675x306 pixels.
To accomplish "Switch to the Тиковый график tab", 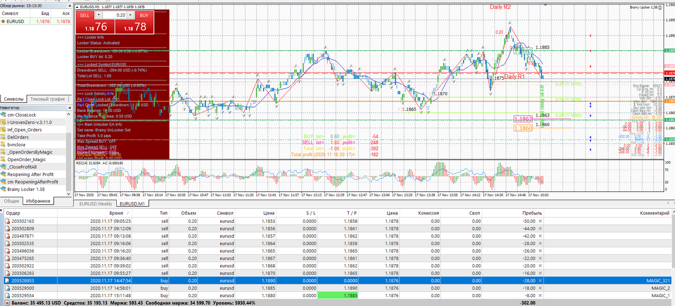I will [x=48, y=99].
